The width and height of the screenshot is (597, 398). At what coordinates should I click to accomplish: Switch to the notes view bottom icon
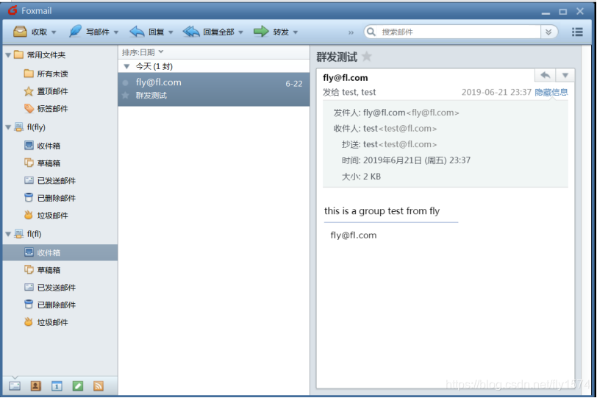[x=78, y=386]
